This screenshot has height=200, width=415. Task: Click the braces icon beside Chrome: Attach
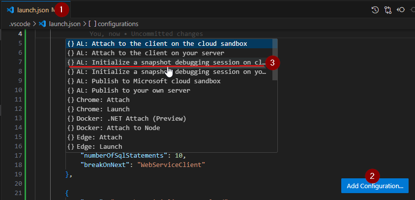click(71, 100)
